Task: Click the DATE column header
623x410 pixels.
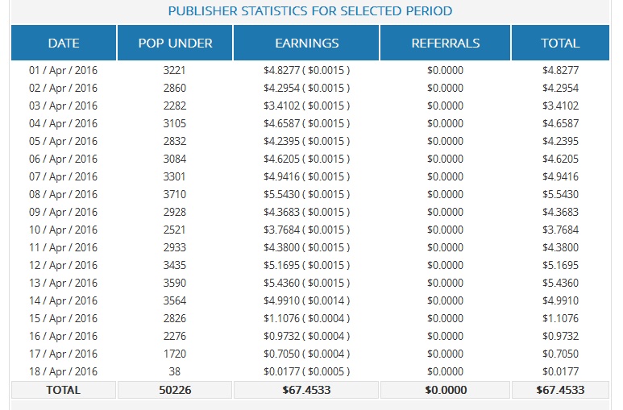Action: coord(64,43)
